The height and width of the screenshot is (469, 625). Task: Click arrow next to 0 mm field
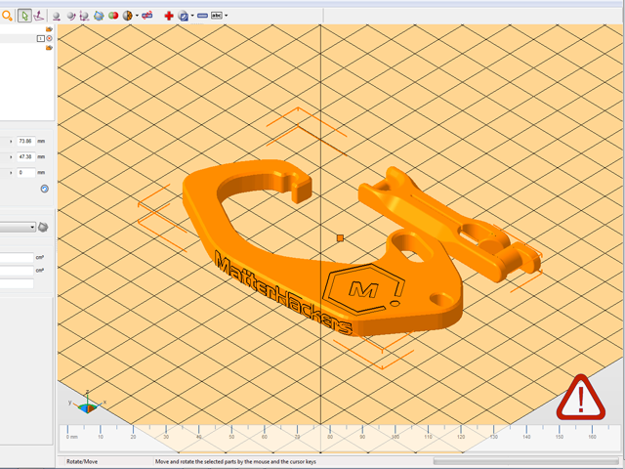(11, 173)
